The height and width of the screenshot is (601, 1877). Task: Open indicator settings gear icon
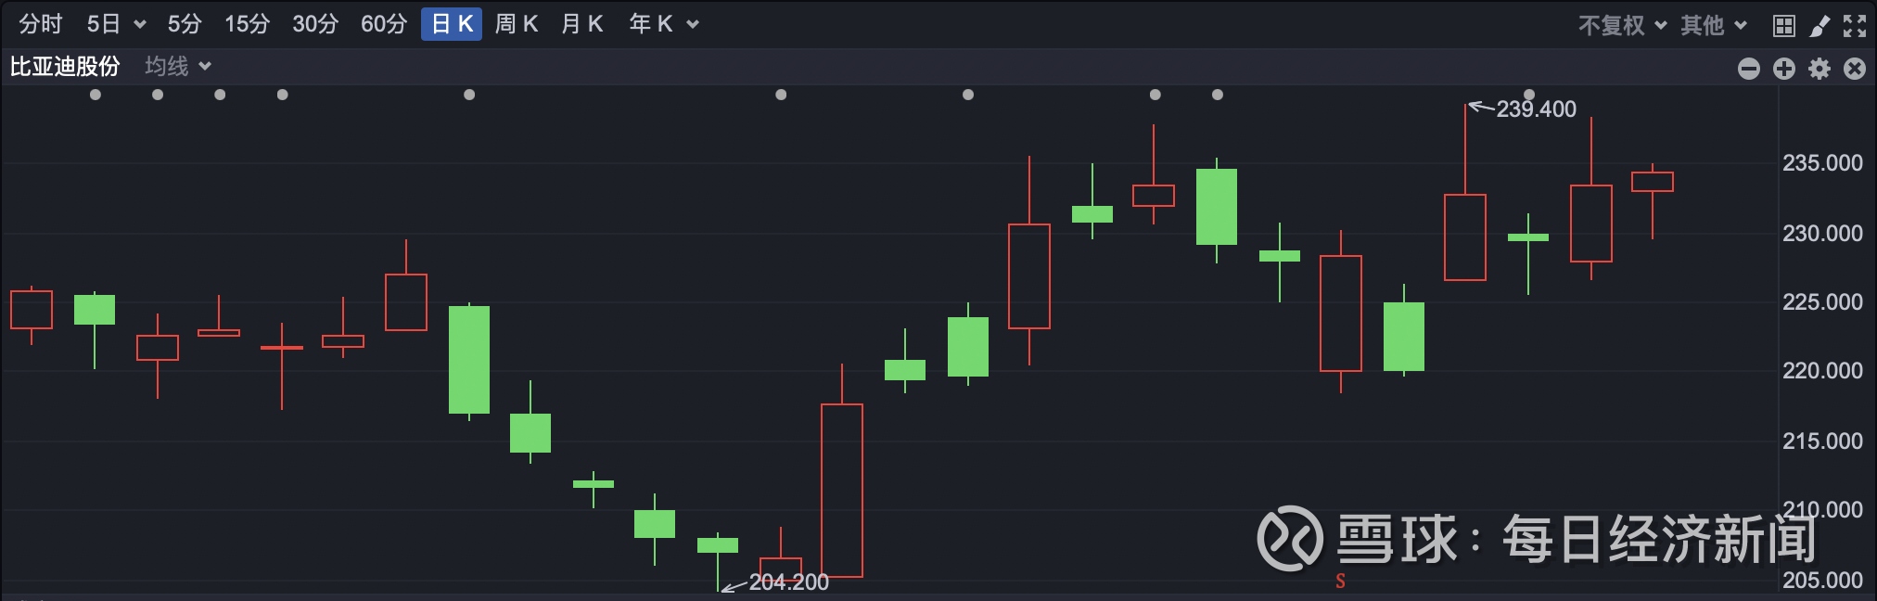click(1820, 69)
